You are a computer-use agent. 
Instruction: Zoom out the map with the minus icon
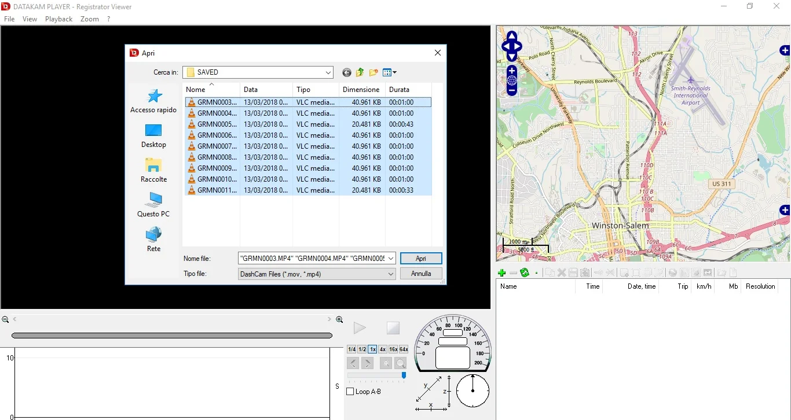pos(512,91)
